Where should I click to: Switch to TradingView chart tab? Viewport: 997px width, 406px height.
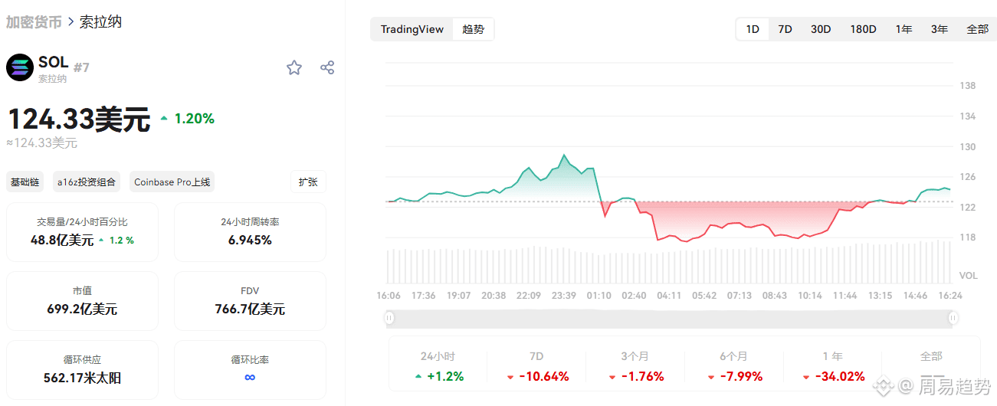pos(412,29)
